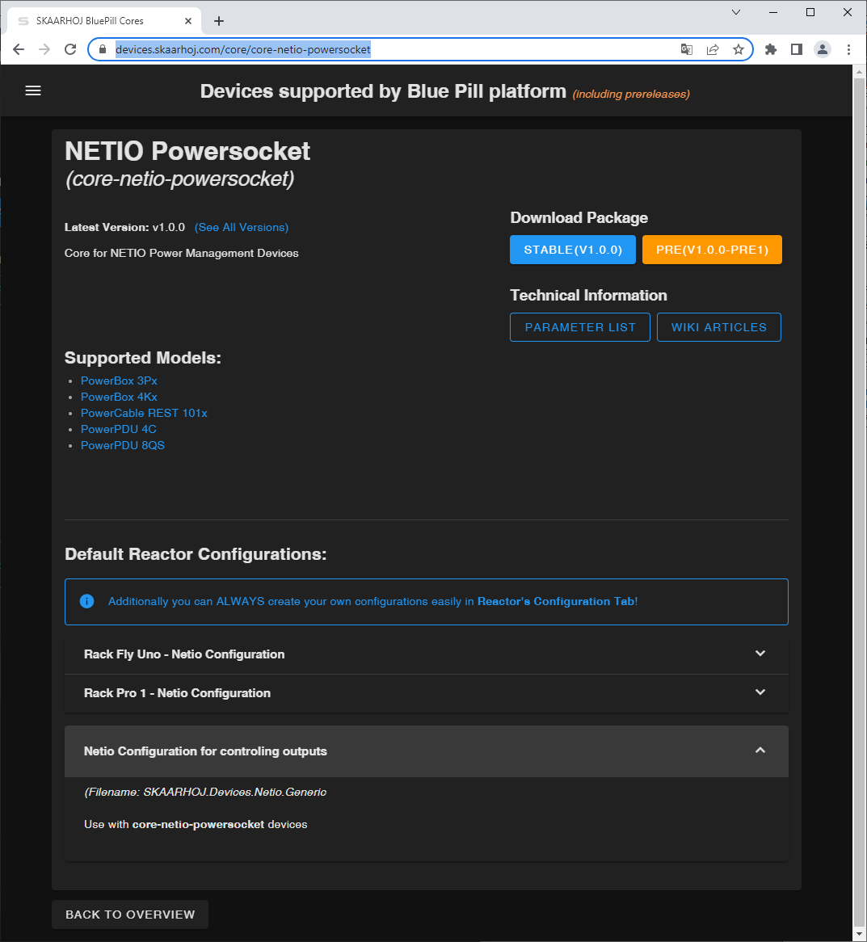
Task: Collapse Netio Configuration for controling outputs
Action: [x=426, y=751]
